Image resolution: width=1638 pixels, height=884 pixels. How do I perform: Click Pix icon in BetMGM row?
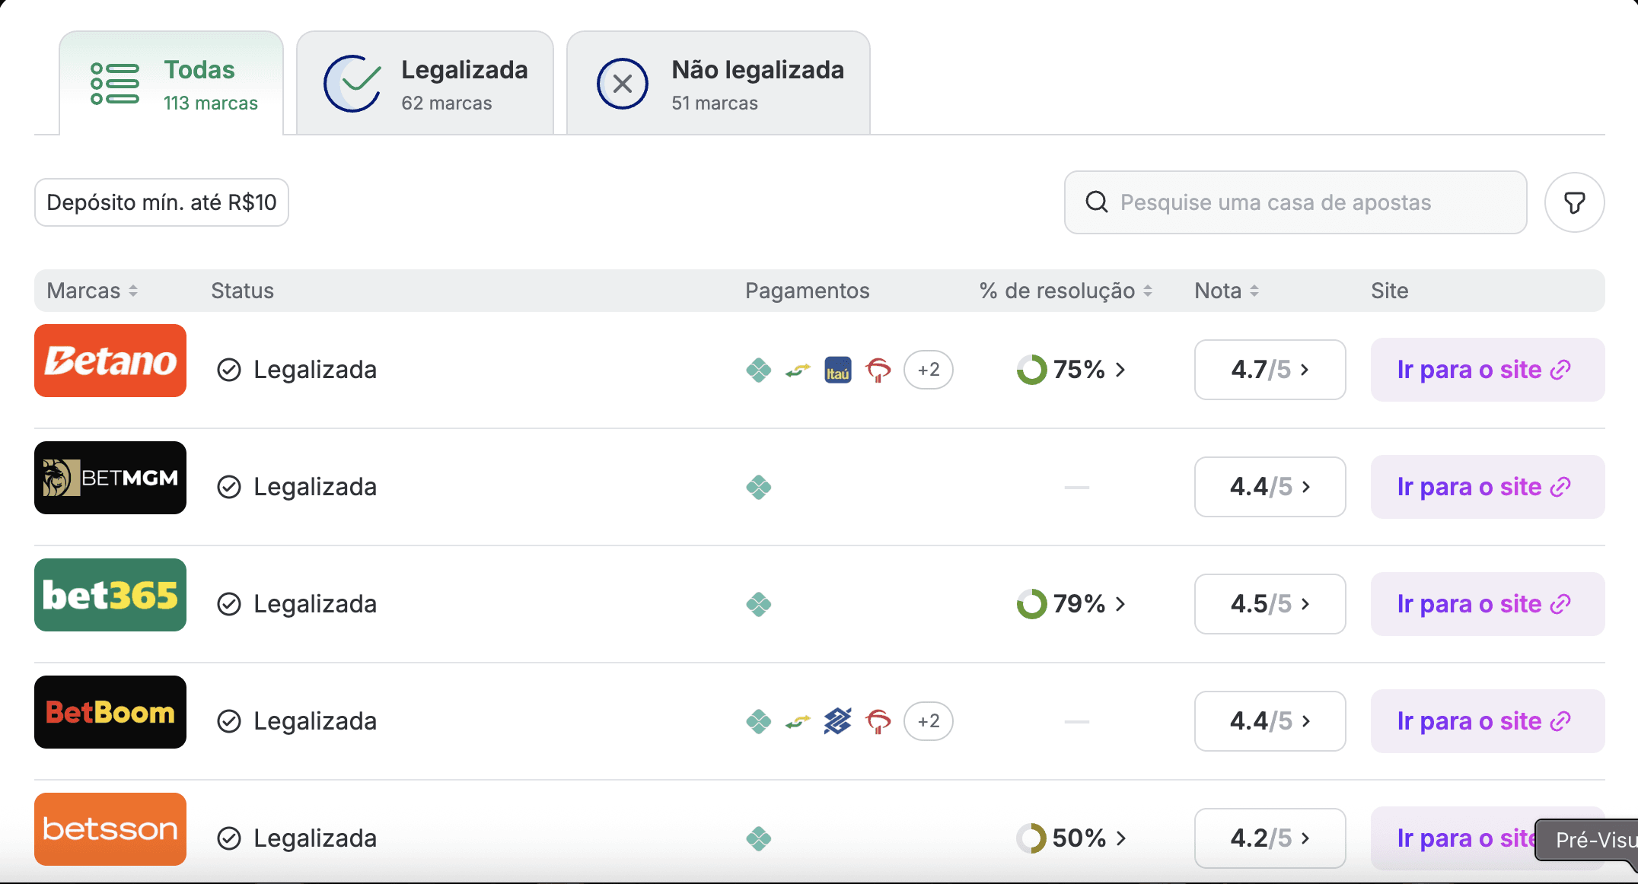(759, 487)
